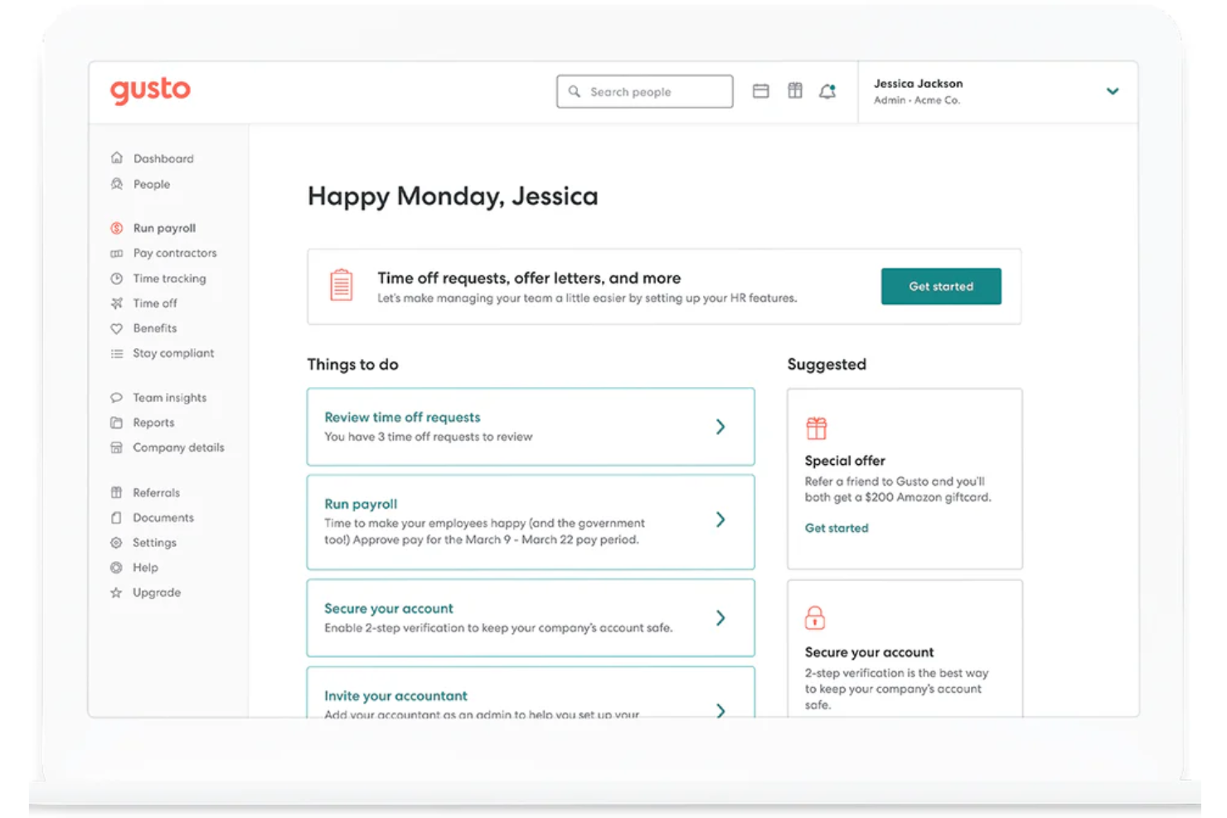Image resolution: width=1227 pixels, height=818 pixels.
Task: Navigate to People in the sidebar
Action: (x=151, y=184)
